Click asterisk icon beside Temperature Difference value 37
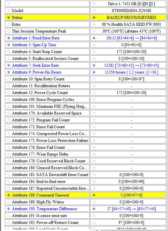168x231 pixels. tap(94, 209)
